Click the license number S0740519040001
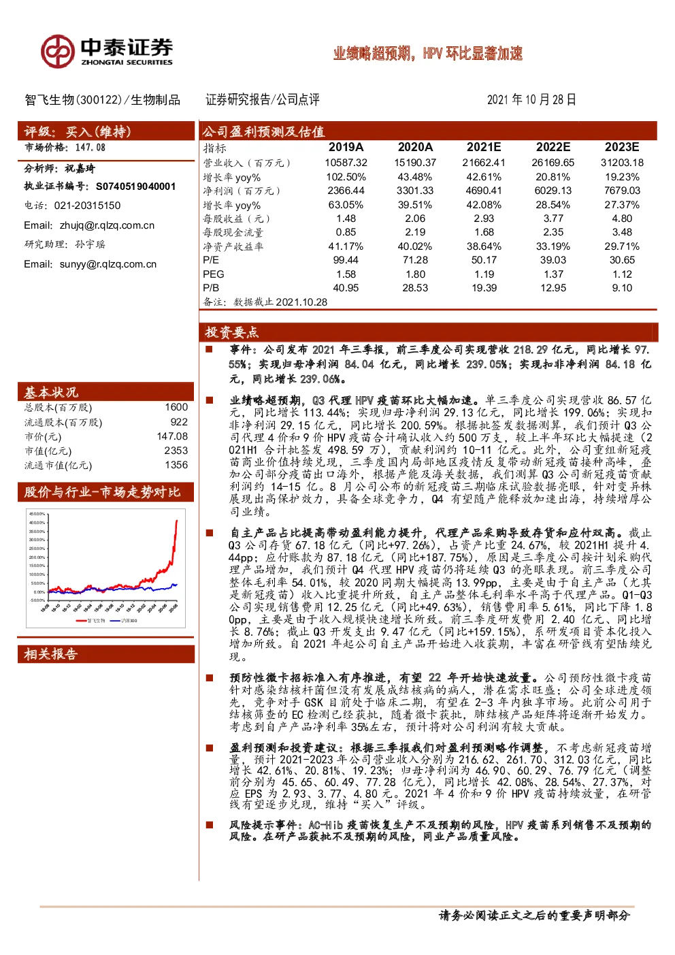 (x=135, y=186)
